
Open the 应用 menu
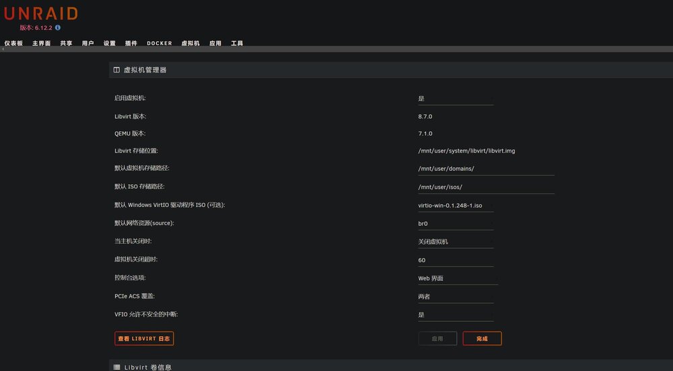point(215,43)
